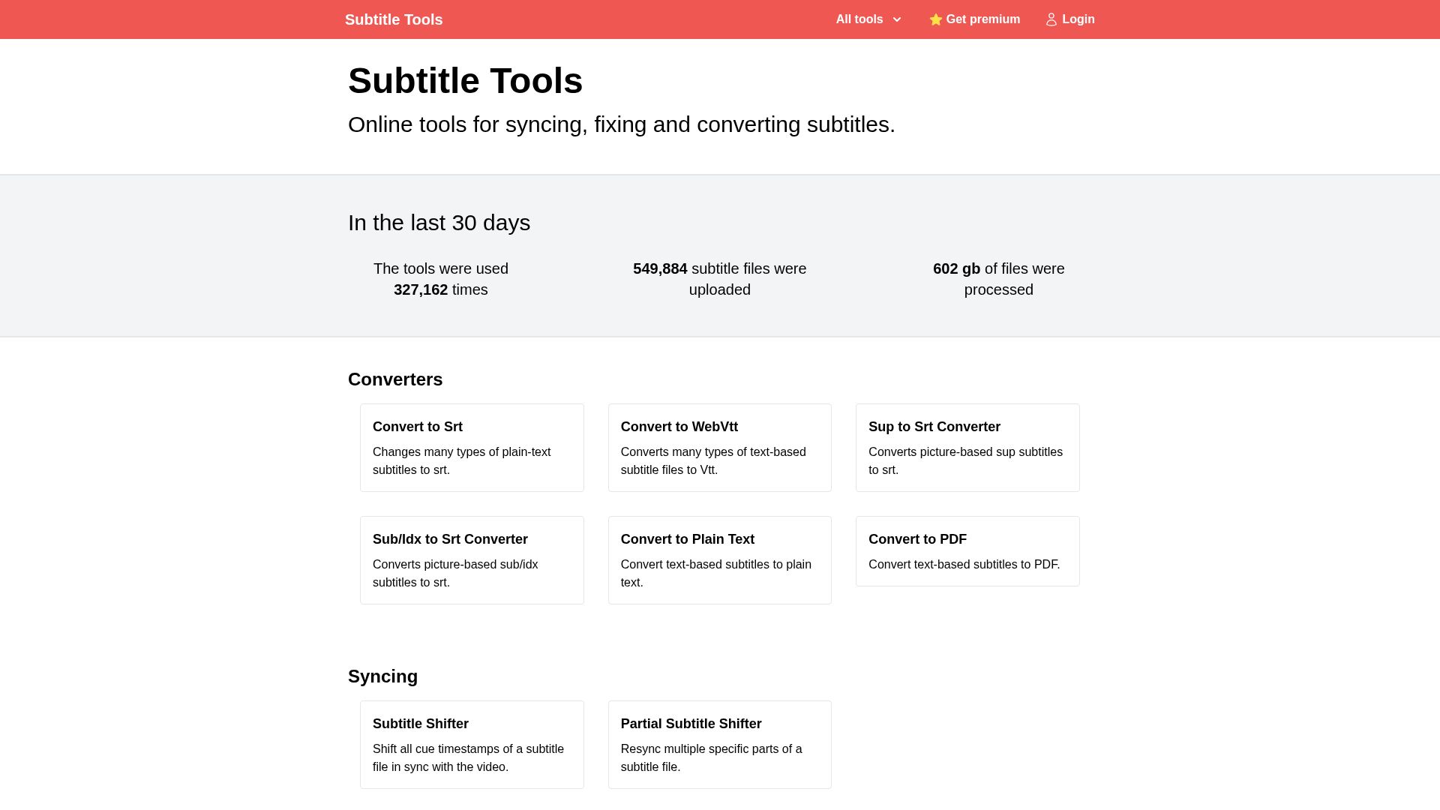Open the Subtitle Shifter tool
The image size is (1440, 810).
pyautogui.click(x=472, y=745)
